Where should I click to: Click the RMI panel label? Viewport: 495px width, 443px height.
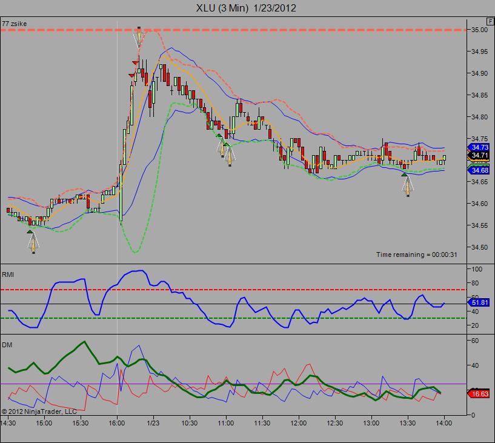[x=8, y=275]
